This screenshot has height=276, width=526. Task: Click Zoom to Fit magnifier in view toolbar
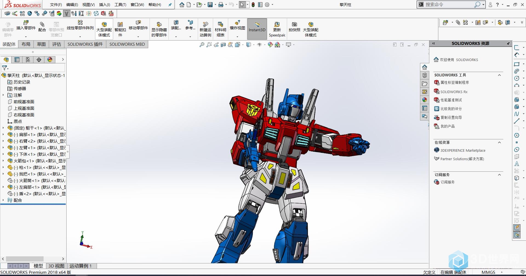[x=202, y=45]
